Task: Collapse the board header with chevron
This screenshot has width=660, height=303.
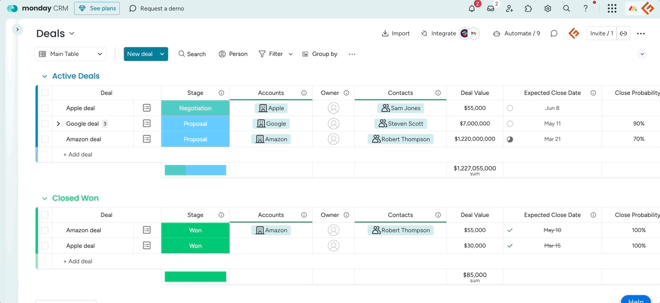Action: coord(643,54)
